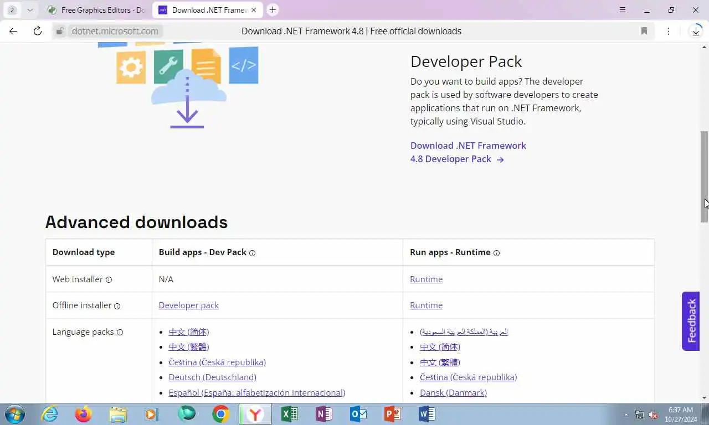Expand the tab list chevron
Image resolution: width=709 pixels, height=425 pixels.
30,10
